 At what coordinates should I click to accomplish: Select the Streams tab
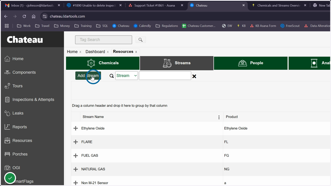177,63
